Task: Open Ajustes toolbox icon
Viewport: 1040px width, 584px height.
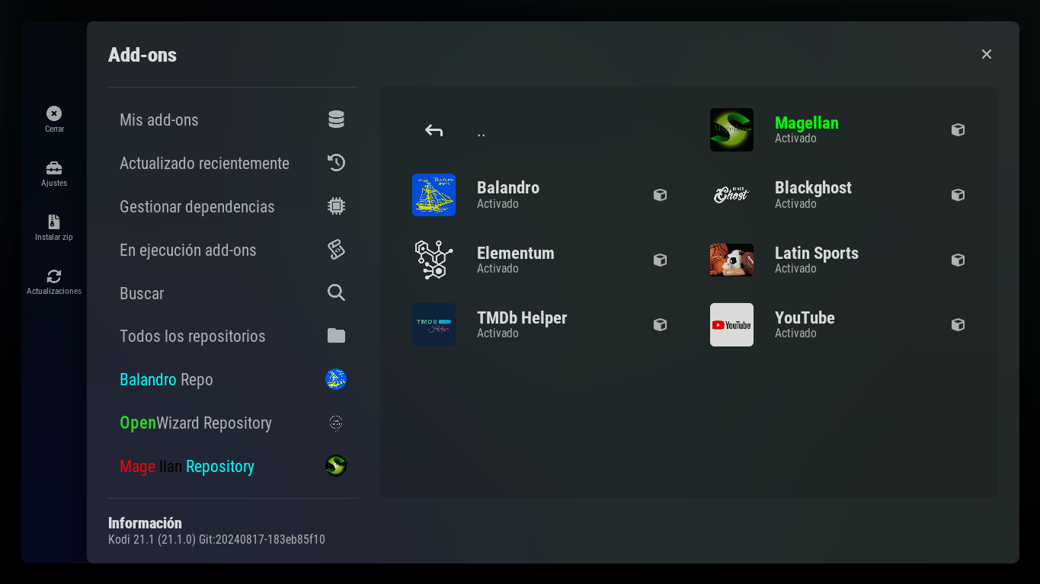Action: (x=54, y=168)
